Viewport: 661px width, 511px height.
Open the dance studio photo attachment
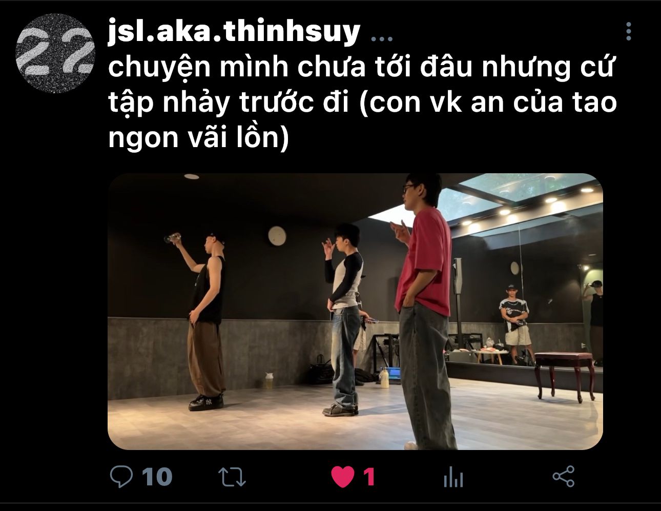(355, 312)
